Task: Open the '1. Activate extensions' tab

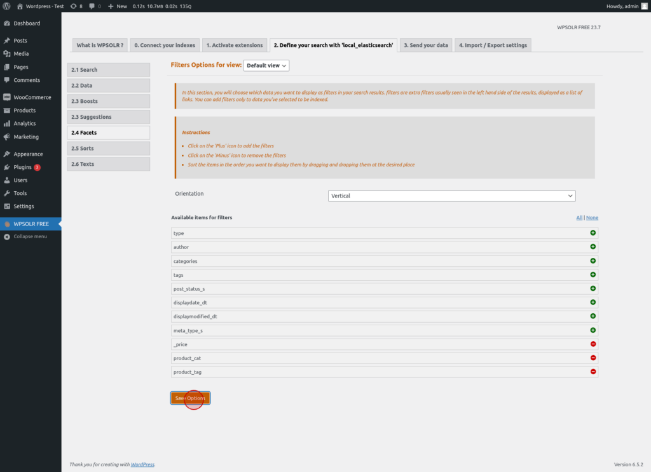Action: pos(235,45)
